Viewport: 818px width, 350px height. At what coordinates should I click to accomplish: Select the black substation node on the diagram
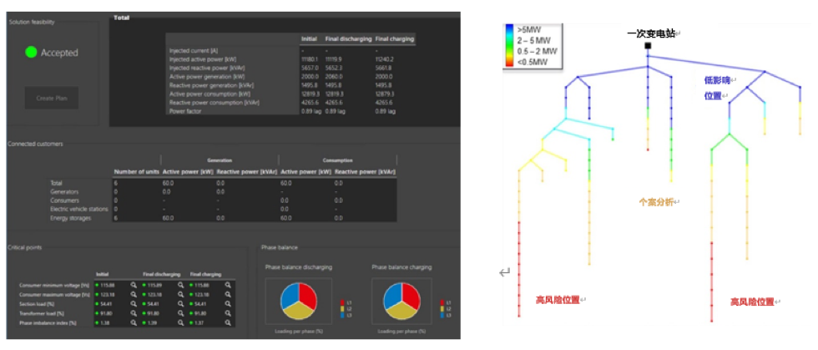[x=647, y=46]
